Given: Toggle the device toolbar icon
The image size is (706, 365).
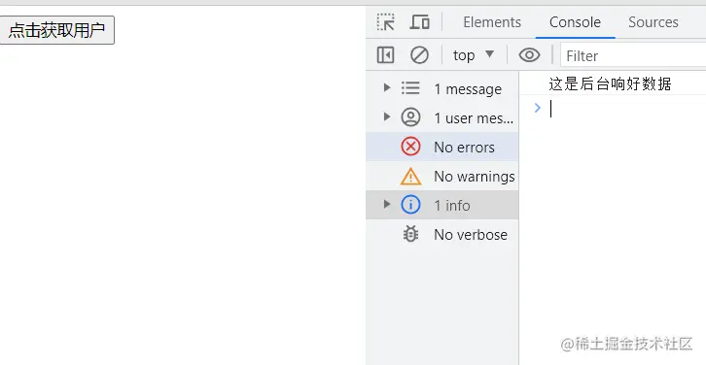Looking at the screenshot, I should [419, 22].
